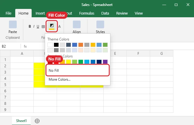Pick the pale peach tint swatch
This screenshot has width=194, height=125.
coord(81,50)
